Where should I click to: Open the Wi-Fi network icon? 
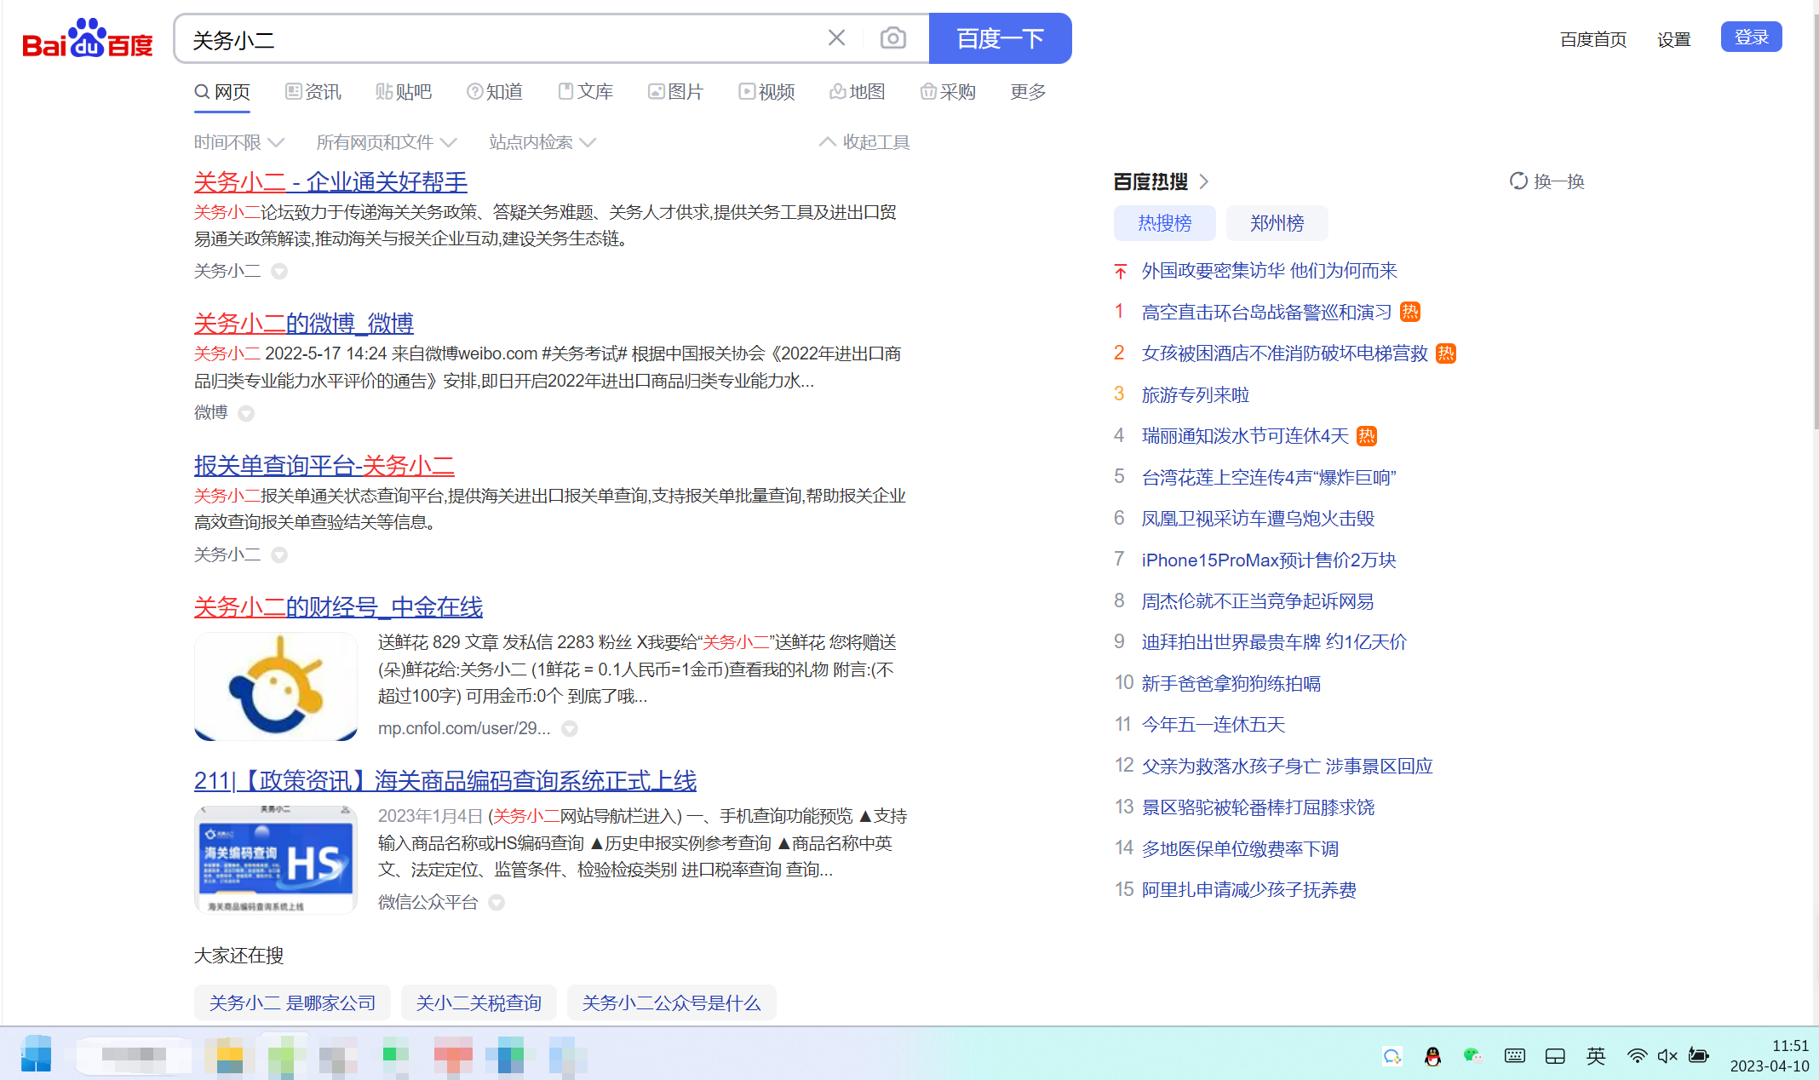(1636, 1056)
